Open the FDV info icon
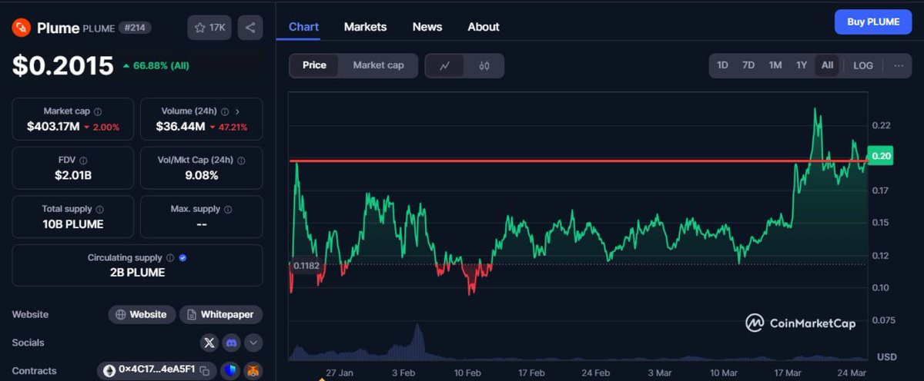This screenshot has height=381, width=924. pos(83,161)
